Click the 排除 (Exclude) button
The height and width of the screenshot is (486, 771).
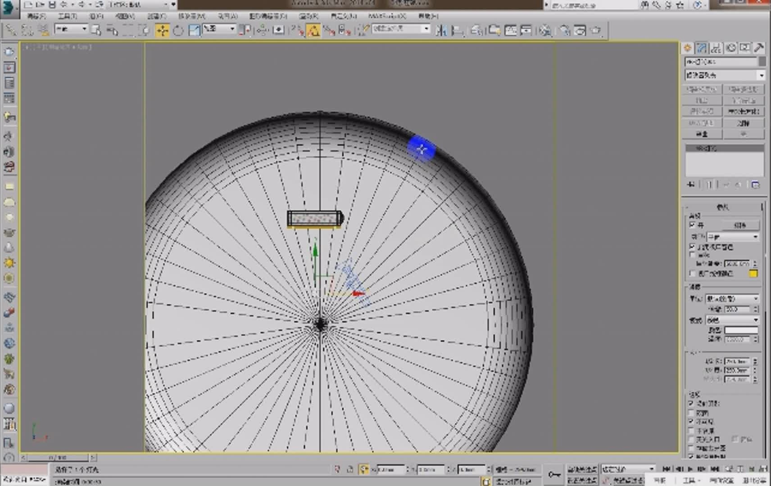click(739, 225)
